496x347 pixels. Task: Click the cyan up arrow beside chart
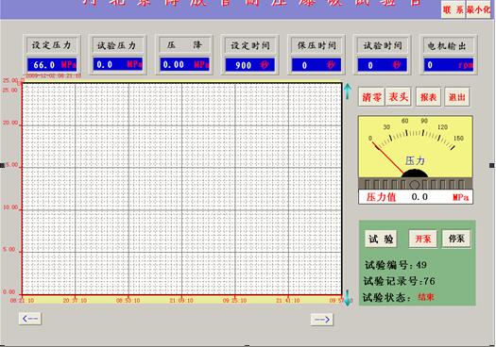[x=348, y=91]
